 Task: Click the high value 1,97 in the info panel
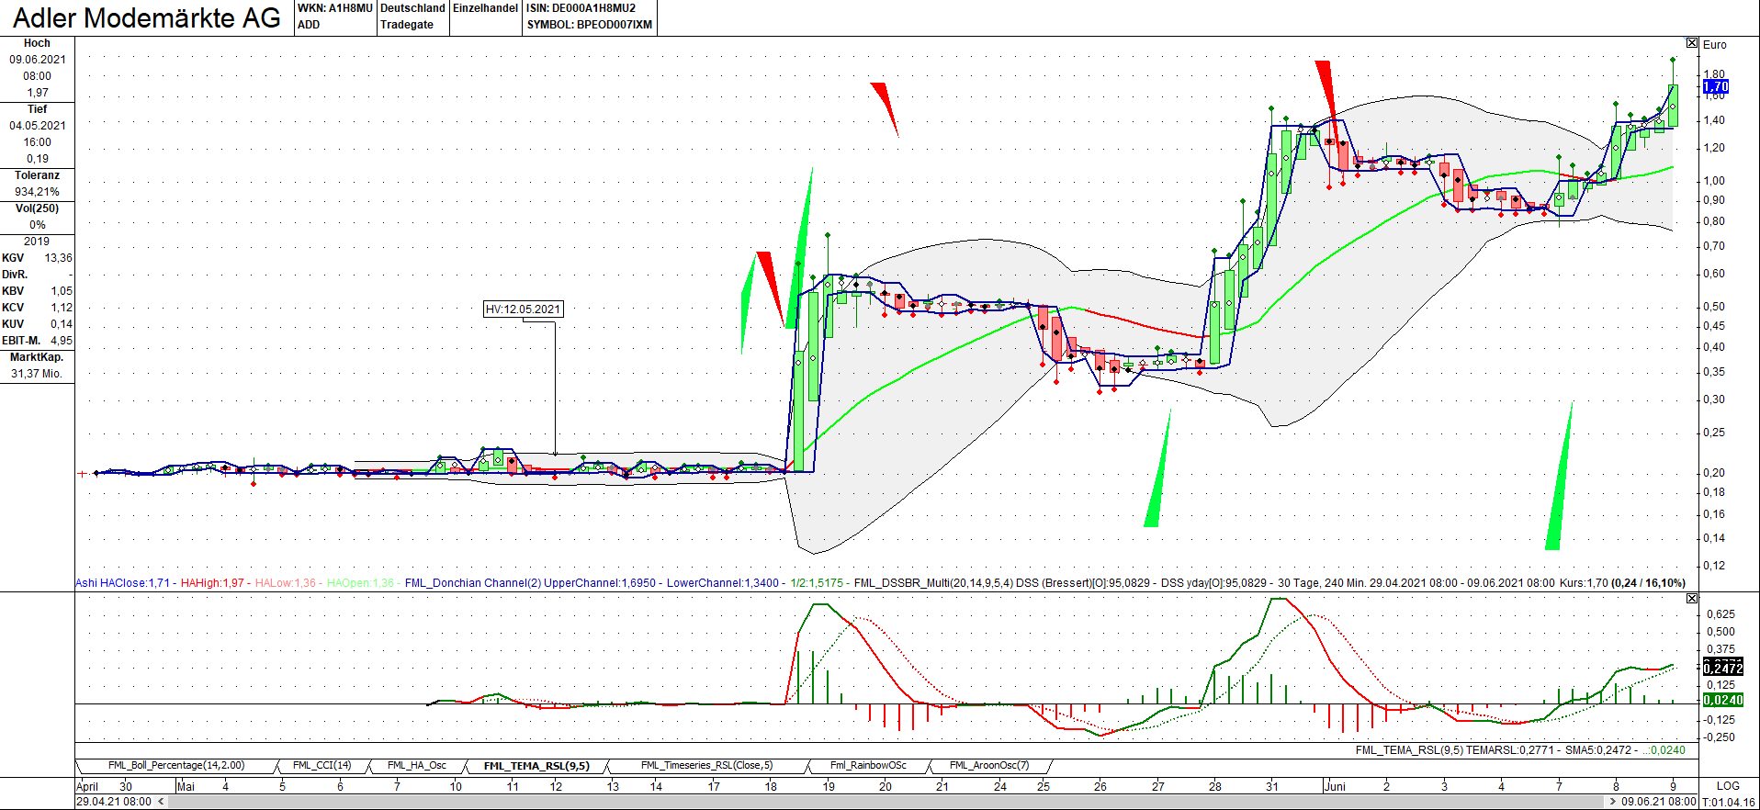tap(38, 93)
